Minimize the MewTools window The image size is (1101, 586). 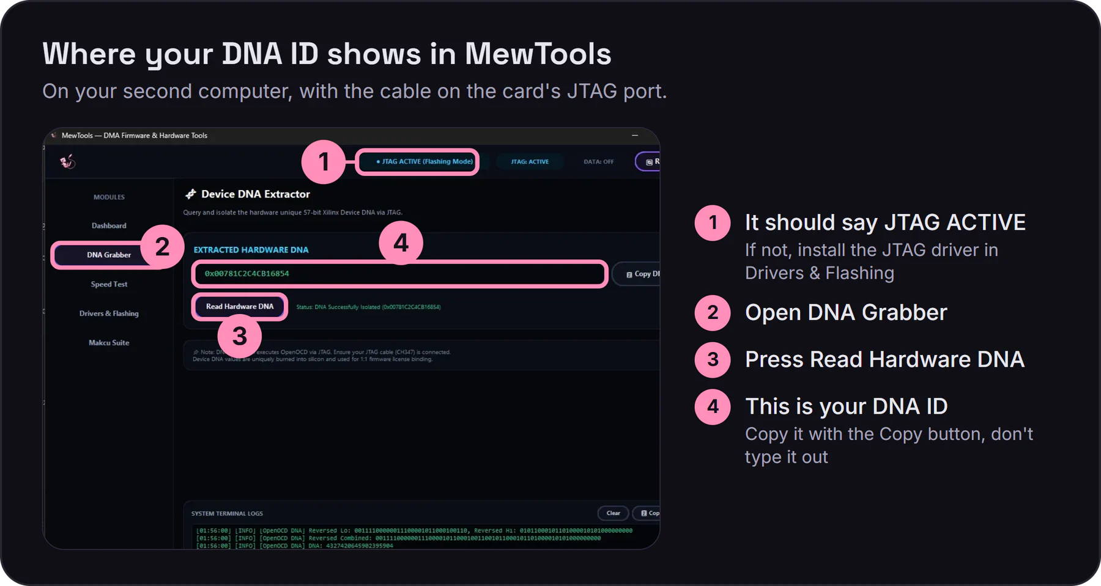(x=635, y=135)
